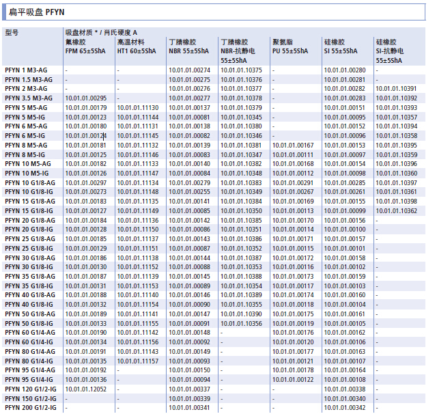The height and width of the screenshot is (414, 437).
Task: Select row label 'PFYN 120 G1/2-IG'
Action: tap(31, 389)
